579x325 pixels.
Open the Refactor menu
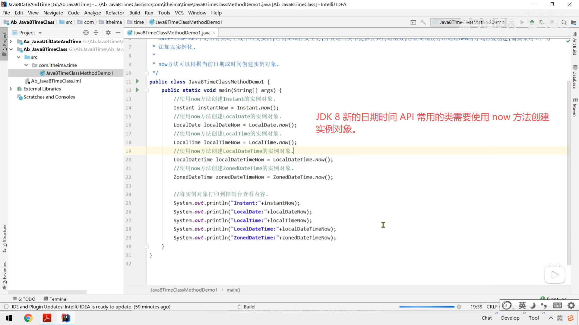pyautogui.click(x=115, y=13)
